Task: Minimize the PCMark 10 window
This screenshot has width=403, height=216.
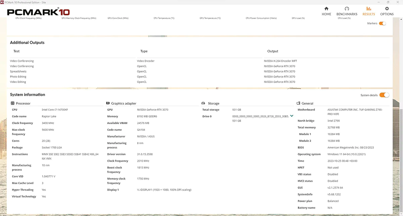Action: [378, 2]
